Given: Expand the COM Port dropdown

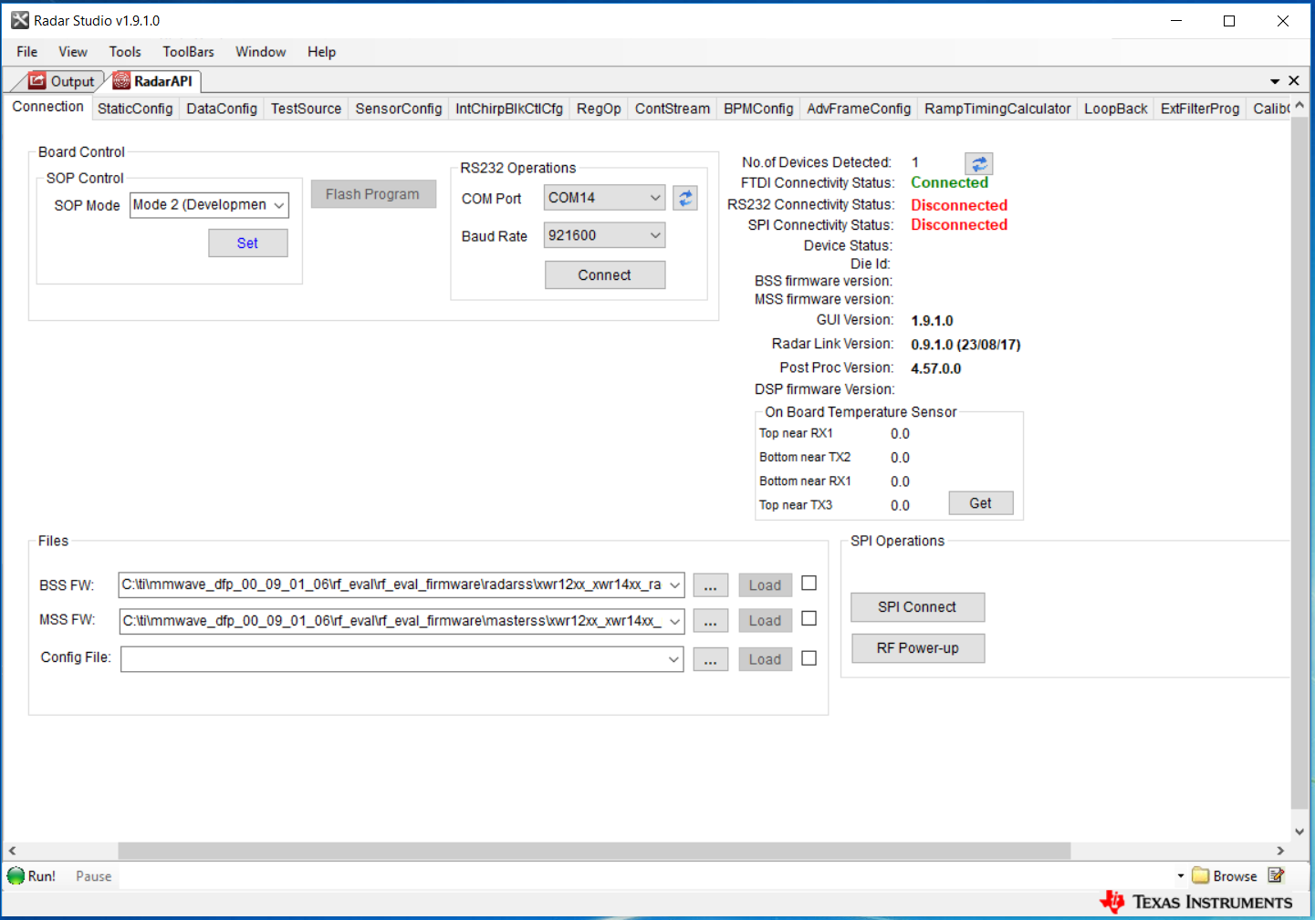Looking at the screenshot, I should (655, 198).
